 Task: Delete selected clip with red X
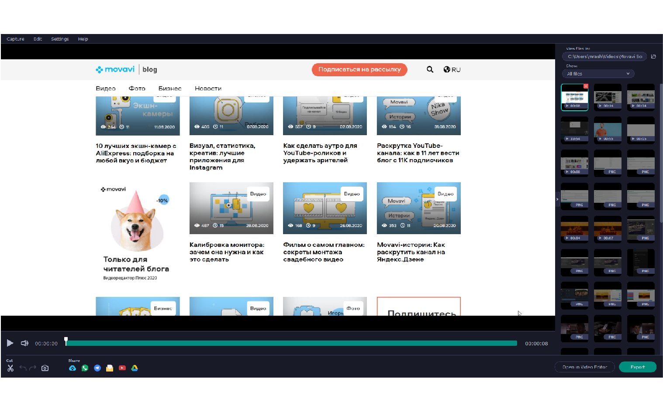click(586, 86)
